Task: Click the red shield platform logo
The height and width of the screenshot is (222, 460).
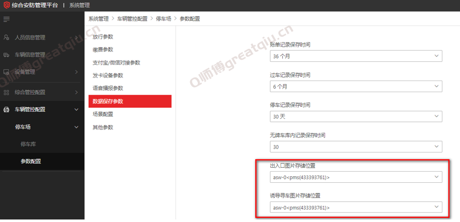Action: (x=7, y=5)
